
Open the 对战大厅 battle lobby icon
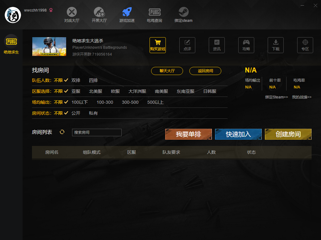(72, 12)
